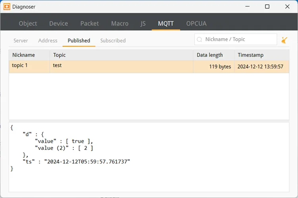Sort by the Data length column header
The image size is (298, 198).
click(x=214, y=55)
